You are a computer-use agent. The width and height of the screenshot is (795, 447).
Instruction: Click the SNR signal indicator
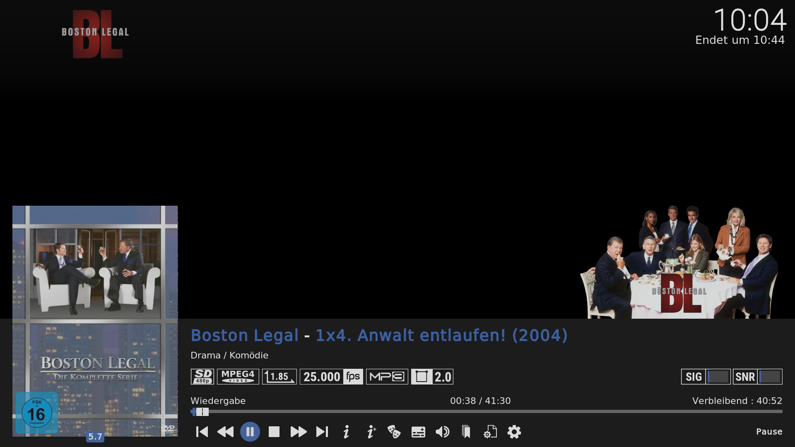(x=758, y=377)
